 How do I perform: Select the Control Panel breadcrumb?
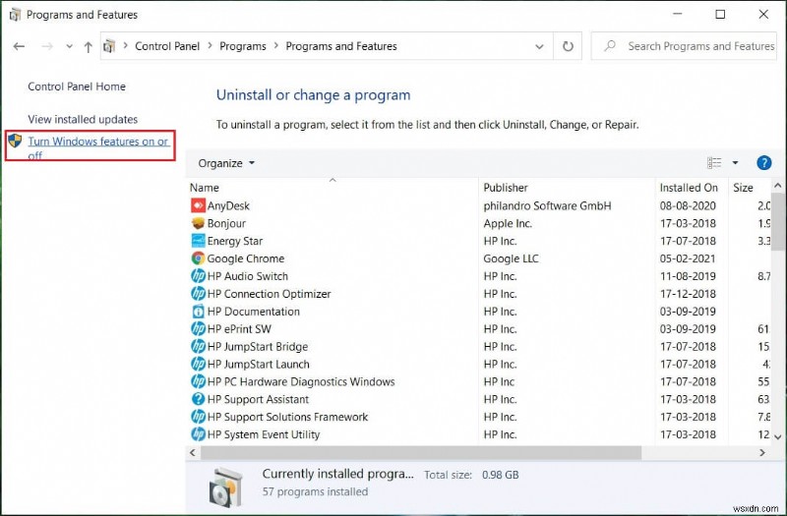click(167, 46)
